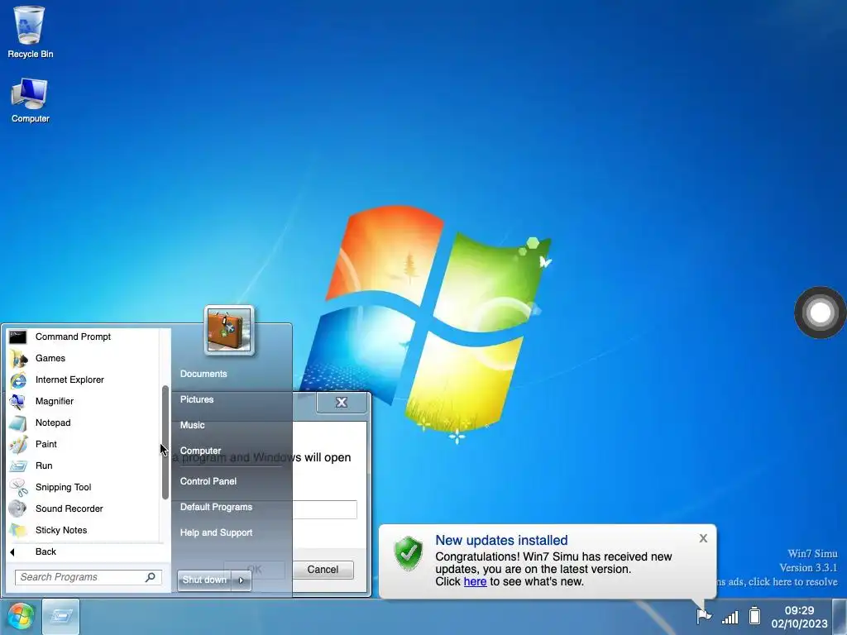The width and height of the screenshot is (847, 635).
Task: Open the Run icon in Start menu
Action: click(x=18, y=466)
